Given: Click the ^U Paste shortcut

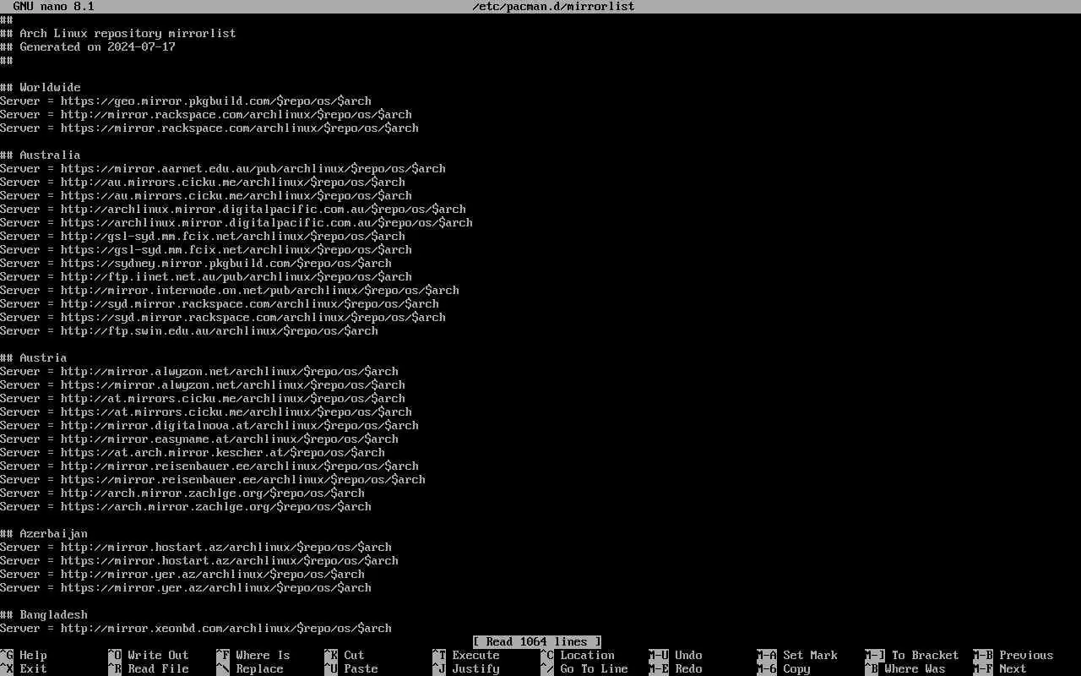Looking at the screenshot, I should pyautogui.click(x=351, y=668).
